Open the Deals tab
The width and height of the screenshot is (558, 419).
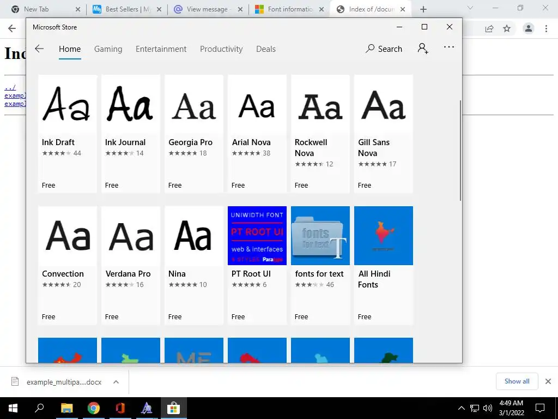(266, 49)
